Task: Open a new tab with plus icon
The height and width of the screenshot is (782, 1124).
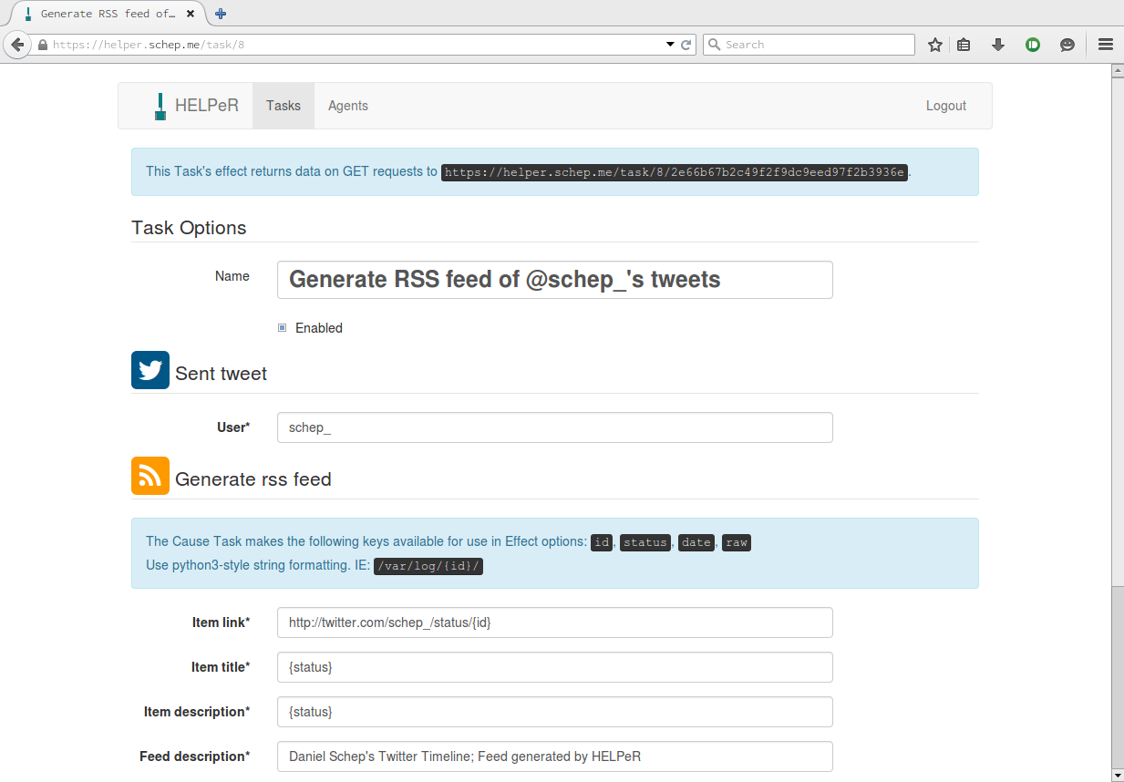Action: click(x=221, y=14)
